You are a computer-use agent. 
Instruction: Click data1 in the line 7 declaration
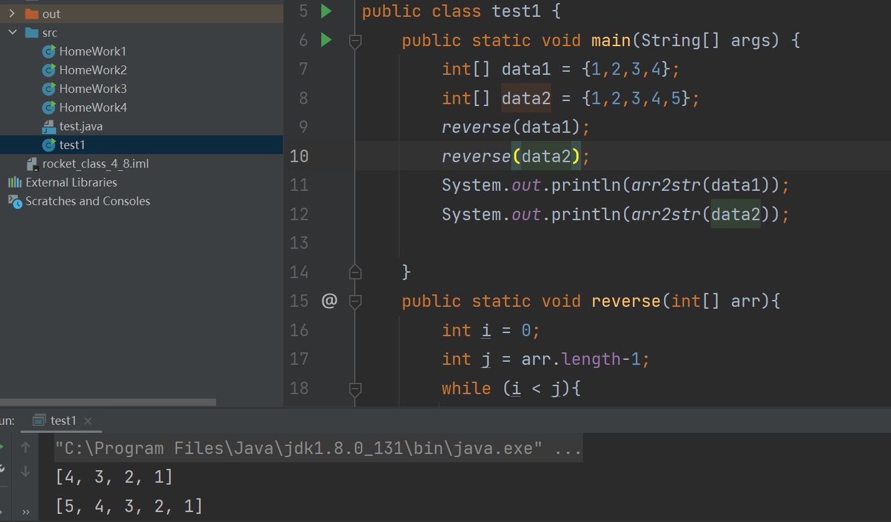click(526, 69)
